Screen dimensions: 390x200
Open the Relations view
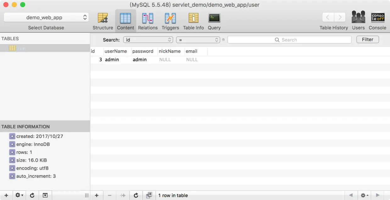tap(148, 21)
